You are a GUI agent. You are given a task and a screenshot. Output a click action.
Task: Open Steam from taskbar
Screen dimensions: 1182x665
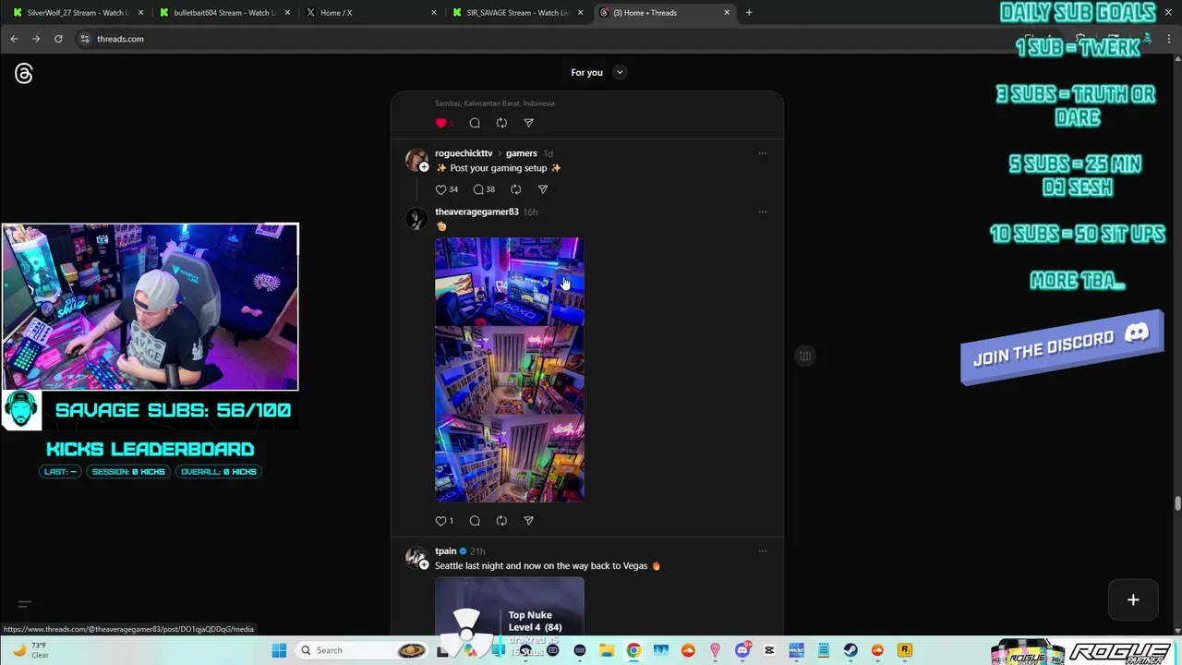(850, 650)
